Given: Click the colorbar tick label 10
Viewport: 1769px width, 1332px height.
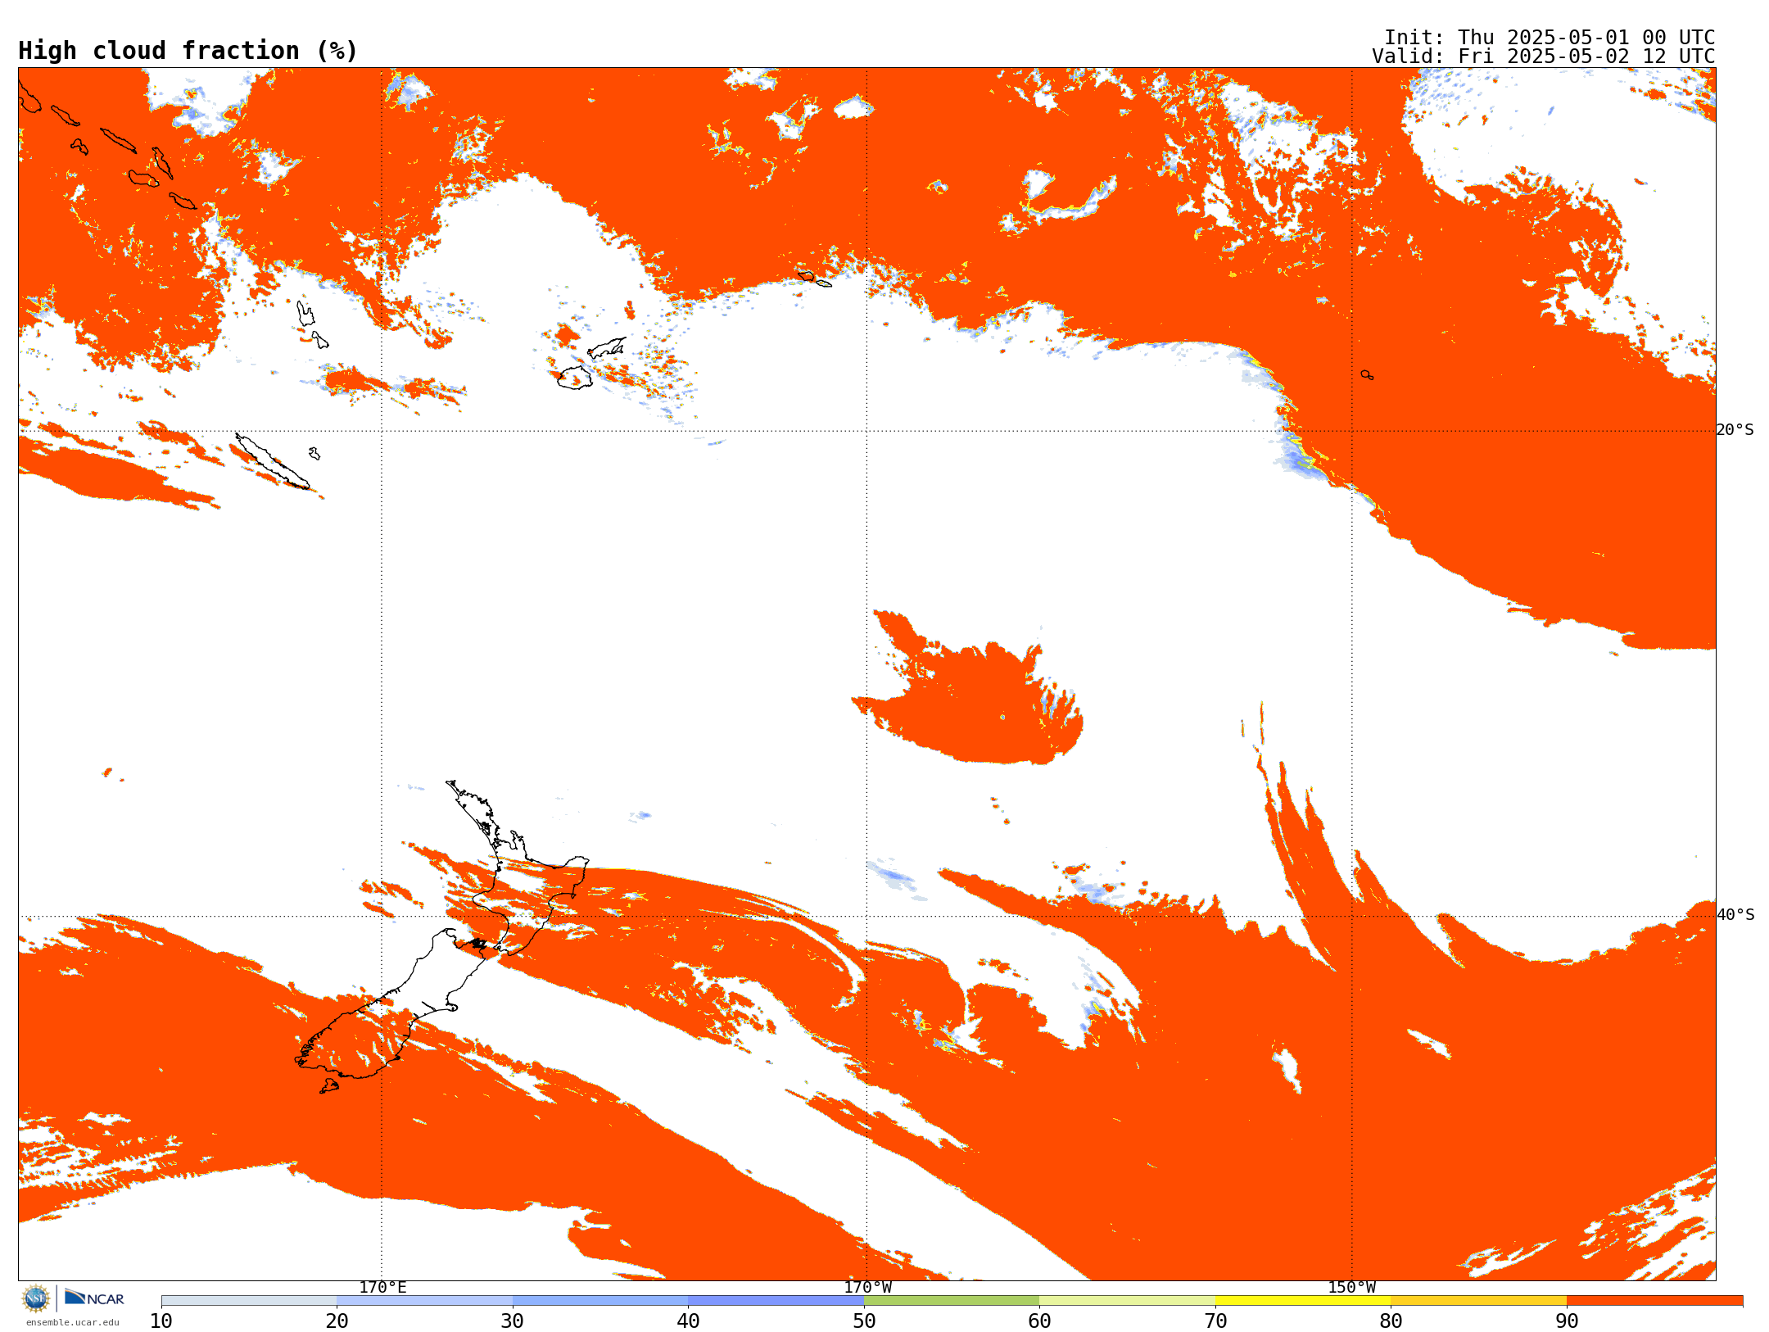Looking at the screenshot, I should [x=161, y=1321].
